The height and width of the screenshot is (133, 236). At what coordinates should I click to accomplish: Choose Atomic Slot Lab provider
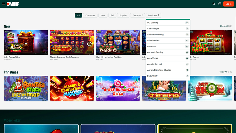point(168,64)
